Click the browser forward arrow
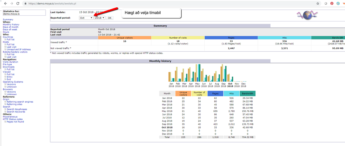Screen dimensions: 345x146 (11, 3)
